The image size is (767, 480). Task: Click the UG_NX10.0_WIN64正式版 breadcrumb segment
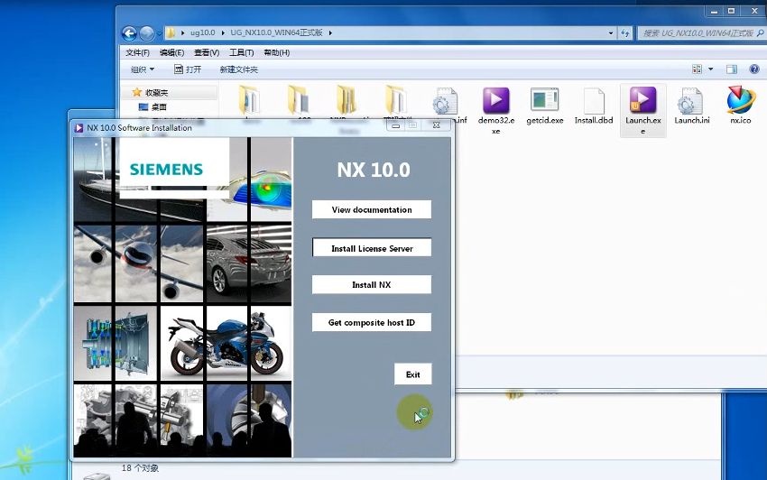[x=276, y=32]
